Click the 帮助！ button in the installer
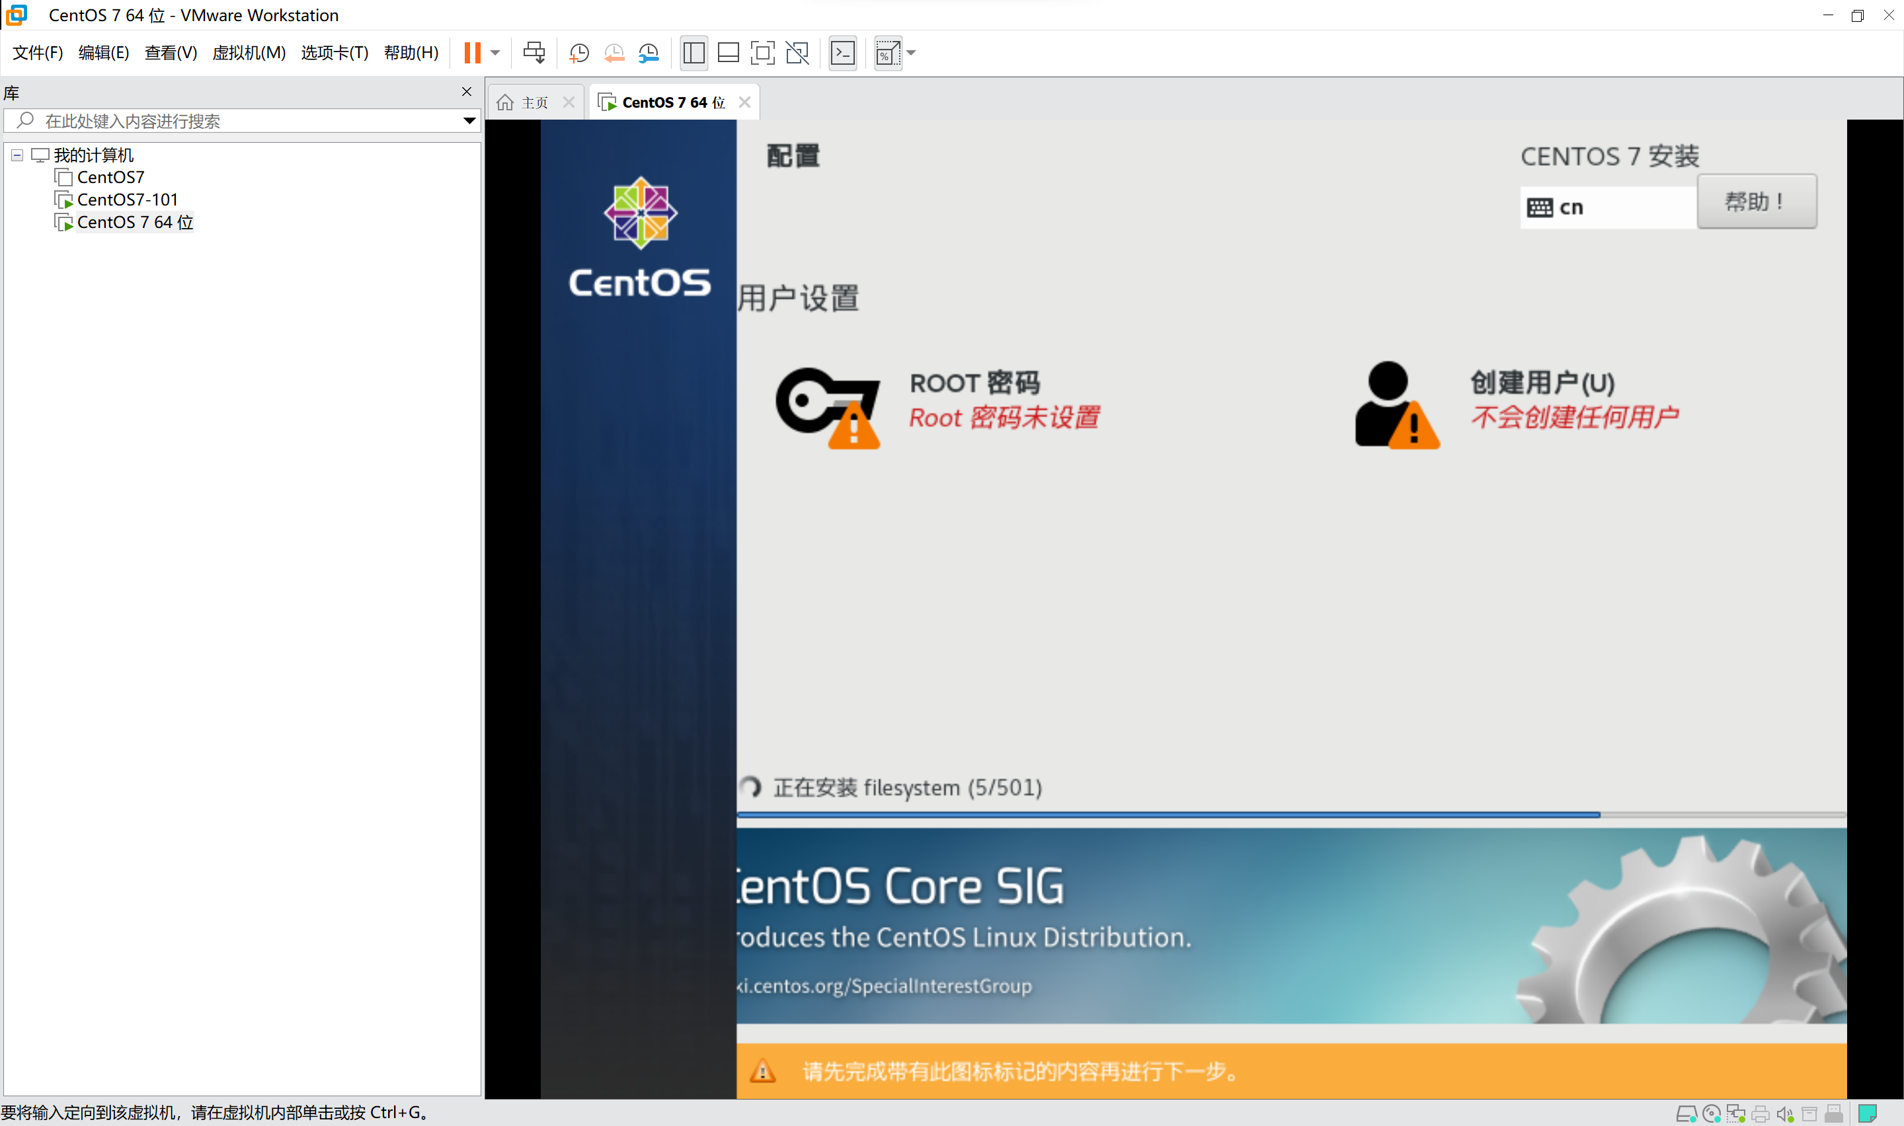1904x1126 pixels. coord(1755,202)
